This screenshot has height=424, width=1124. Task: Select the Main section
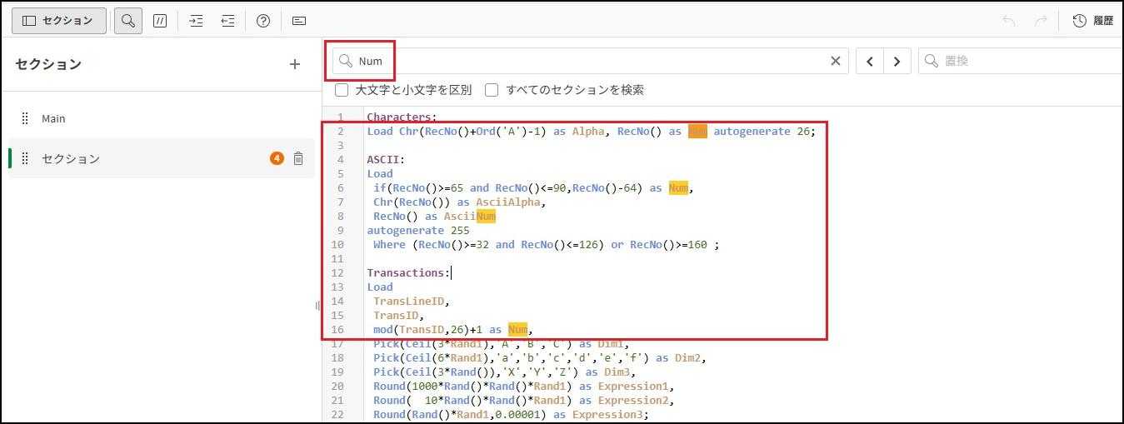point(53,118)
